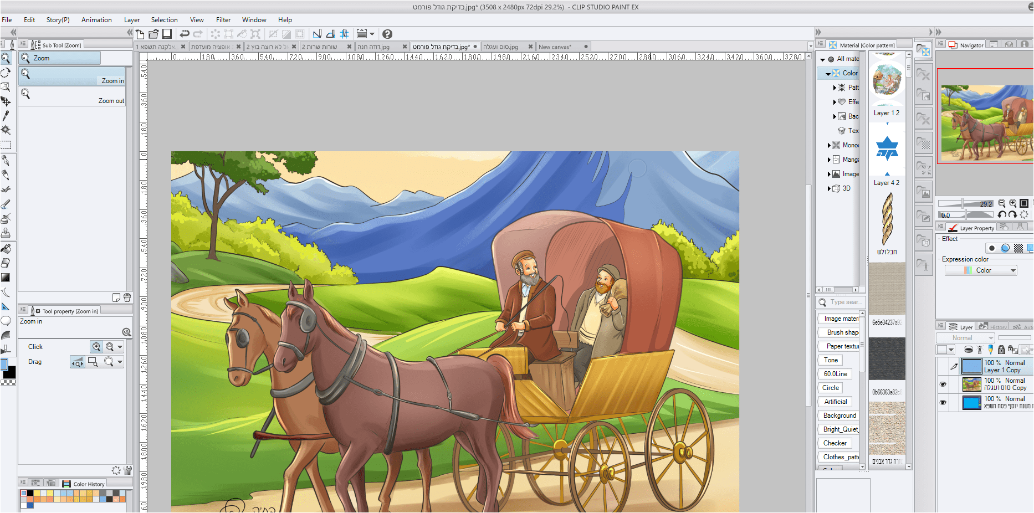
Task: Click the Save document icon in toolbar
Action: coord(167,34)
